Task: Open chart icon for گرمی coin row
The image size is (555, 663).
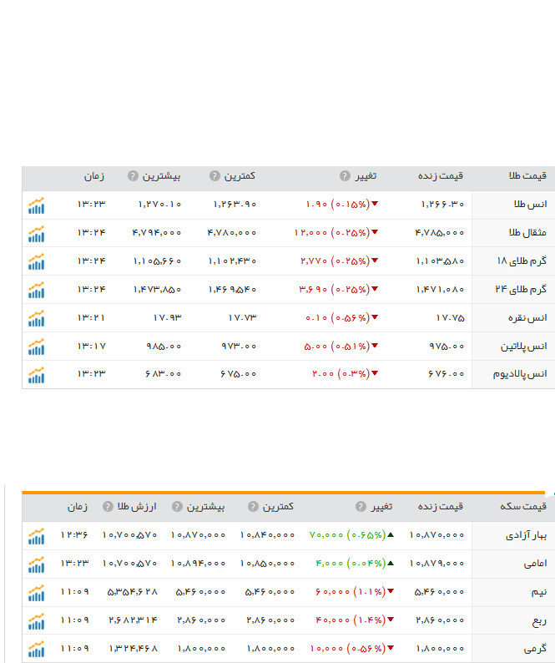Action: click(x=37, y=649)
